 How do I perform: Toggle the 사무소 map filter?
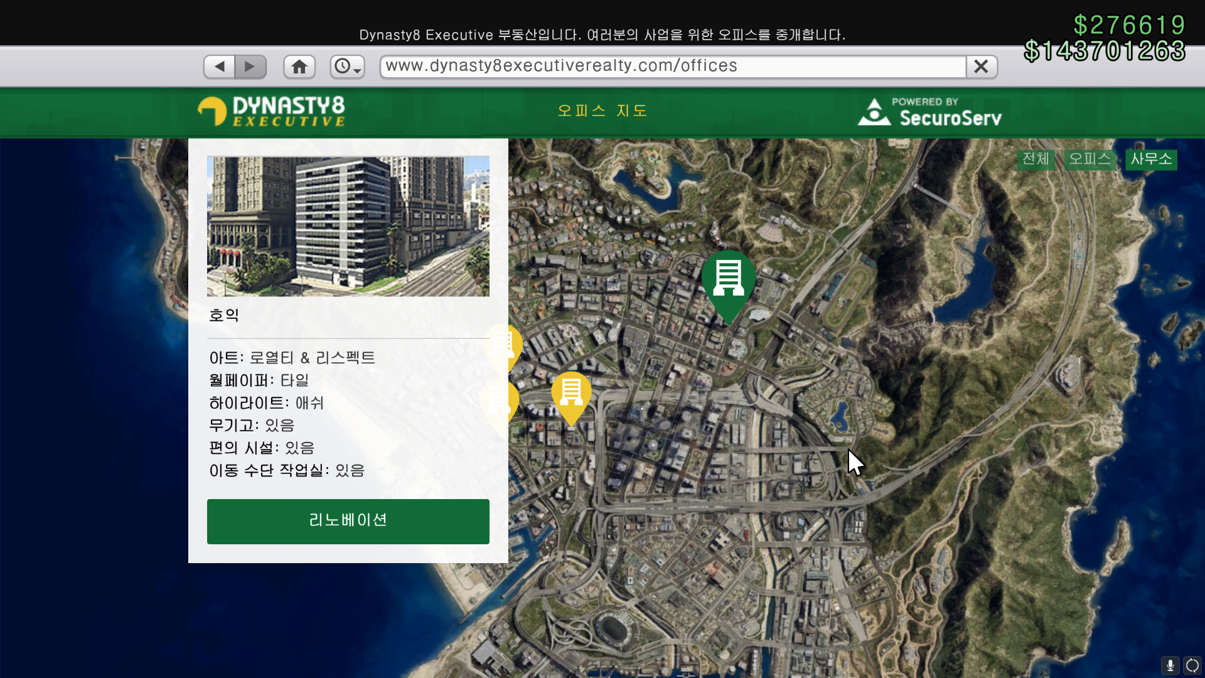click(1150, 159)
